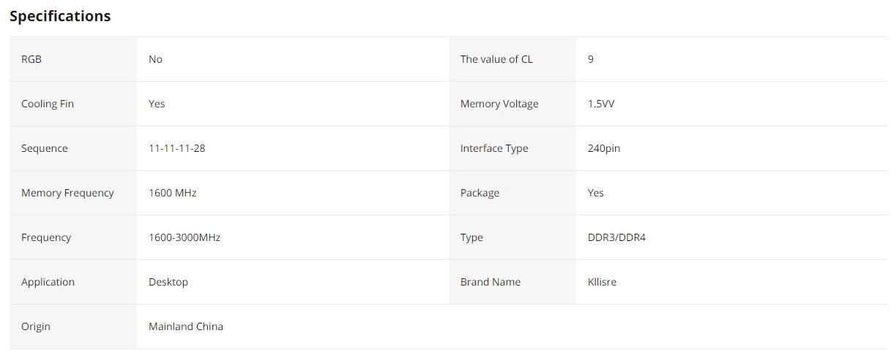Click the Brand Name value Kllisre
The width and height of the screenshot is (891, 352).
click(x=602, y=282)
